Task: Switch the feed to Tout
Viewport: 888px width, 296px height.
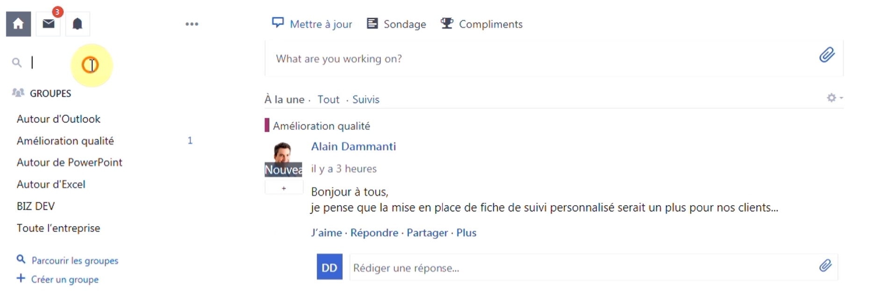Action: pos(329,99)
